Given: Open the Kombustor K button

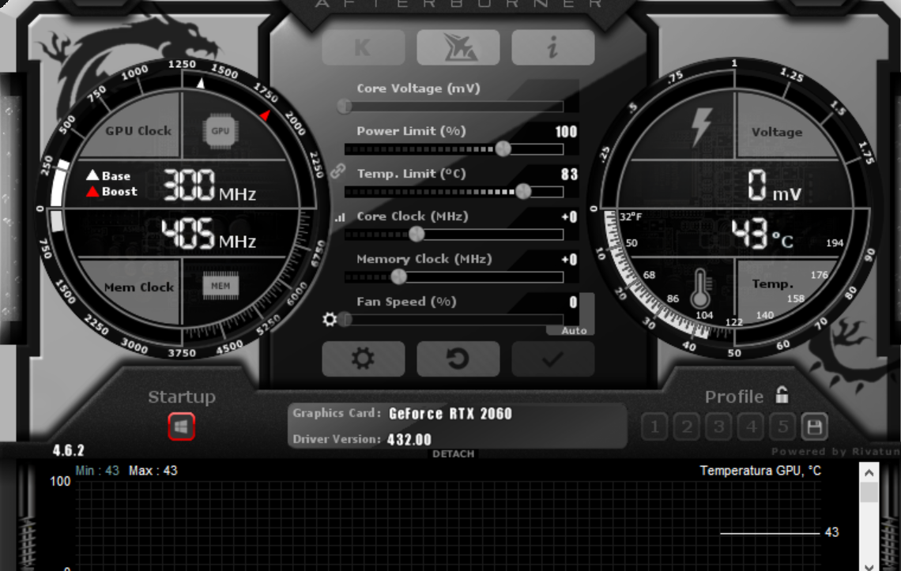Looking at the screenshot, I should 363,47.
